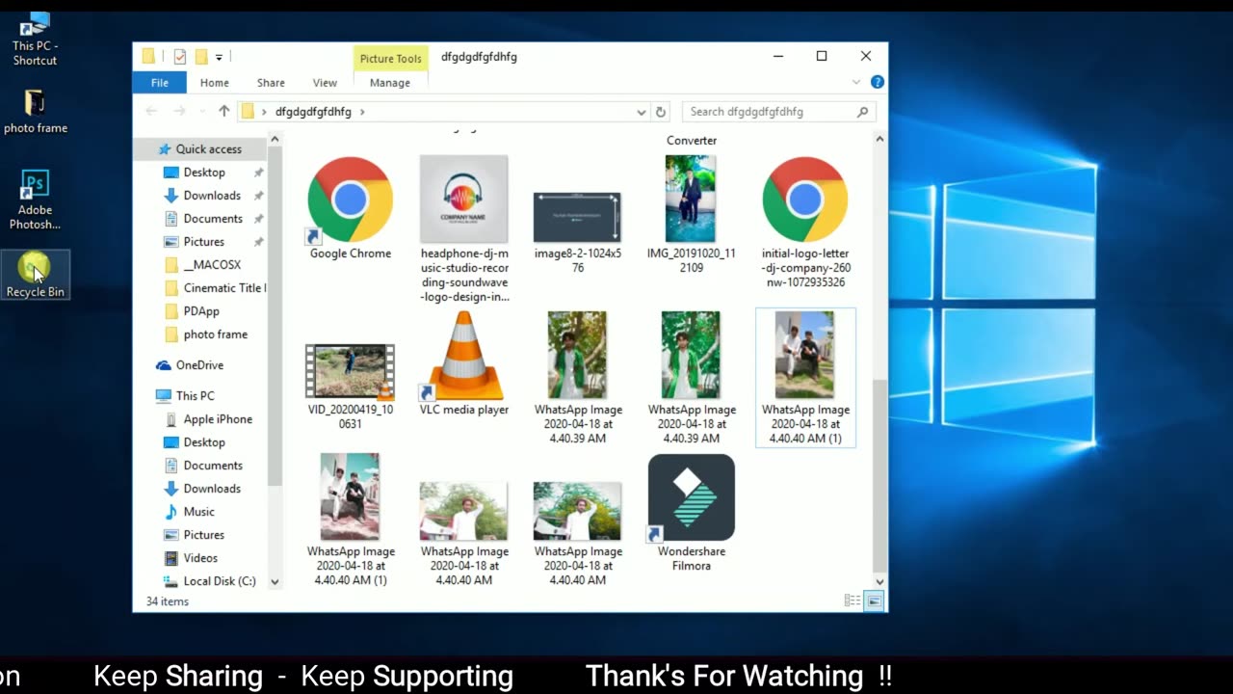1233x694 pixels.
Task: Click the Back navigation arrow
Action: tap(151, 112)
